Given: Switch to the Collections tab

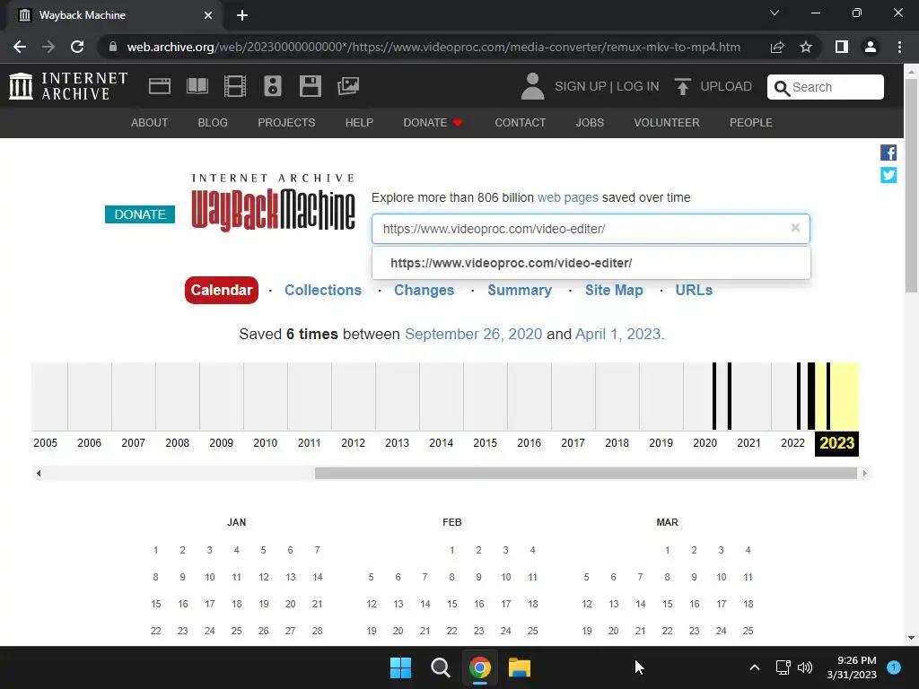Looking at the screenshot, I should 323,290.
